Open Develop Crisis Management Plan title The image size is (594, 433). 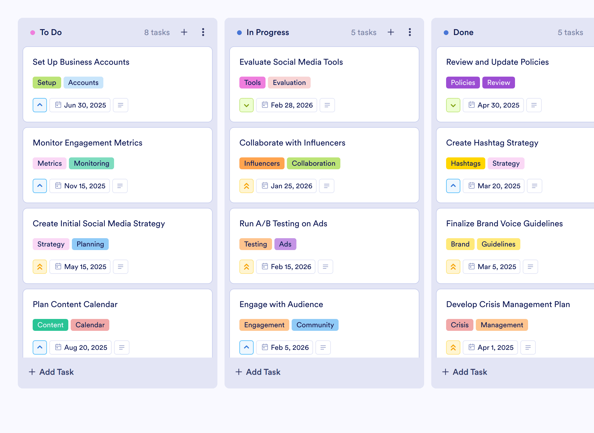pos(508,304)
